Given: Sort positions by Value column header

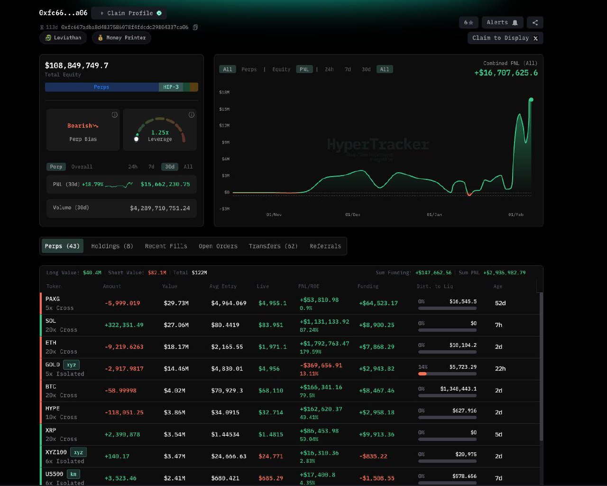Looking at the screenshot, I should (170, 286).
